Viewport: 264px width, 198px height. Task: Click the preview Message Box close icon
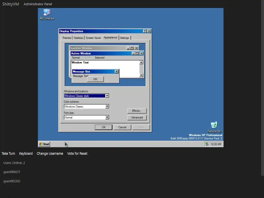[116, 72]
